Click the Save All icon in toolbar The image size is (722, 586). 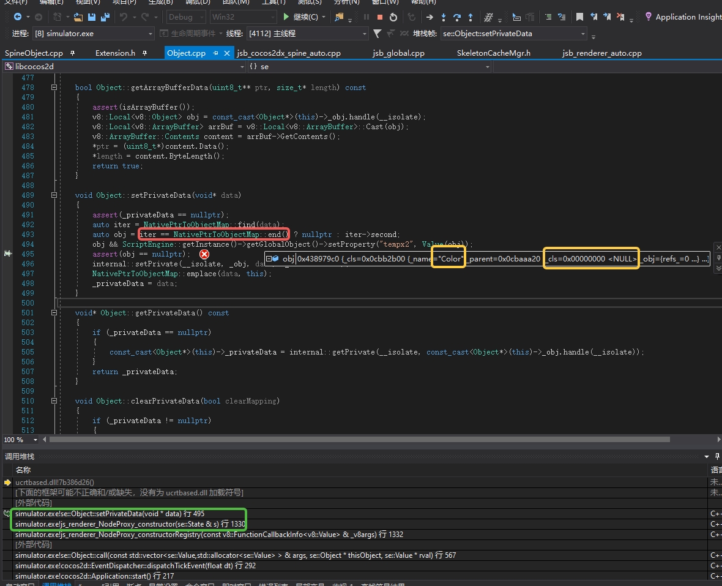tap(105, 17)
